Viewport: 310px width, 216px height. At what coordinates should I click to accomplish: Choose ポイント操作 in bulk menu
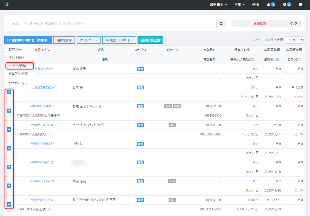tap(16, 58)
